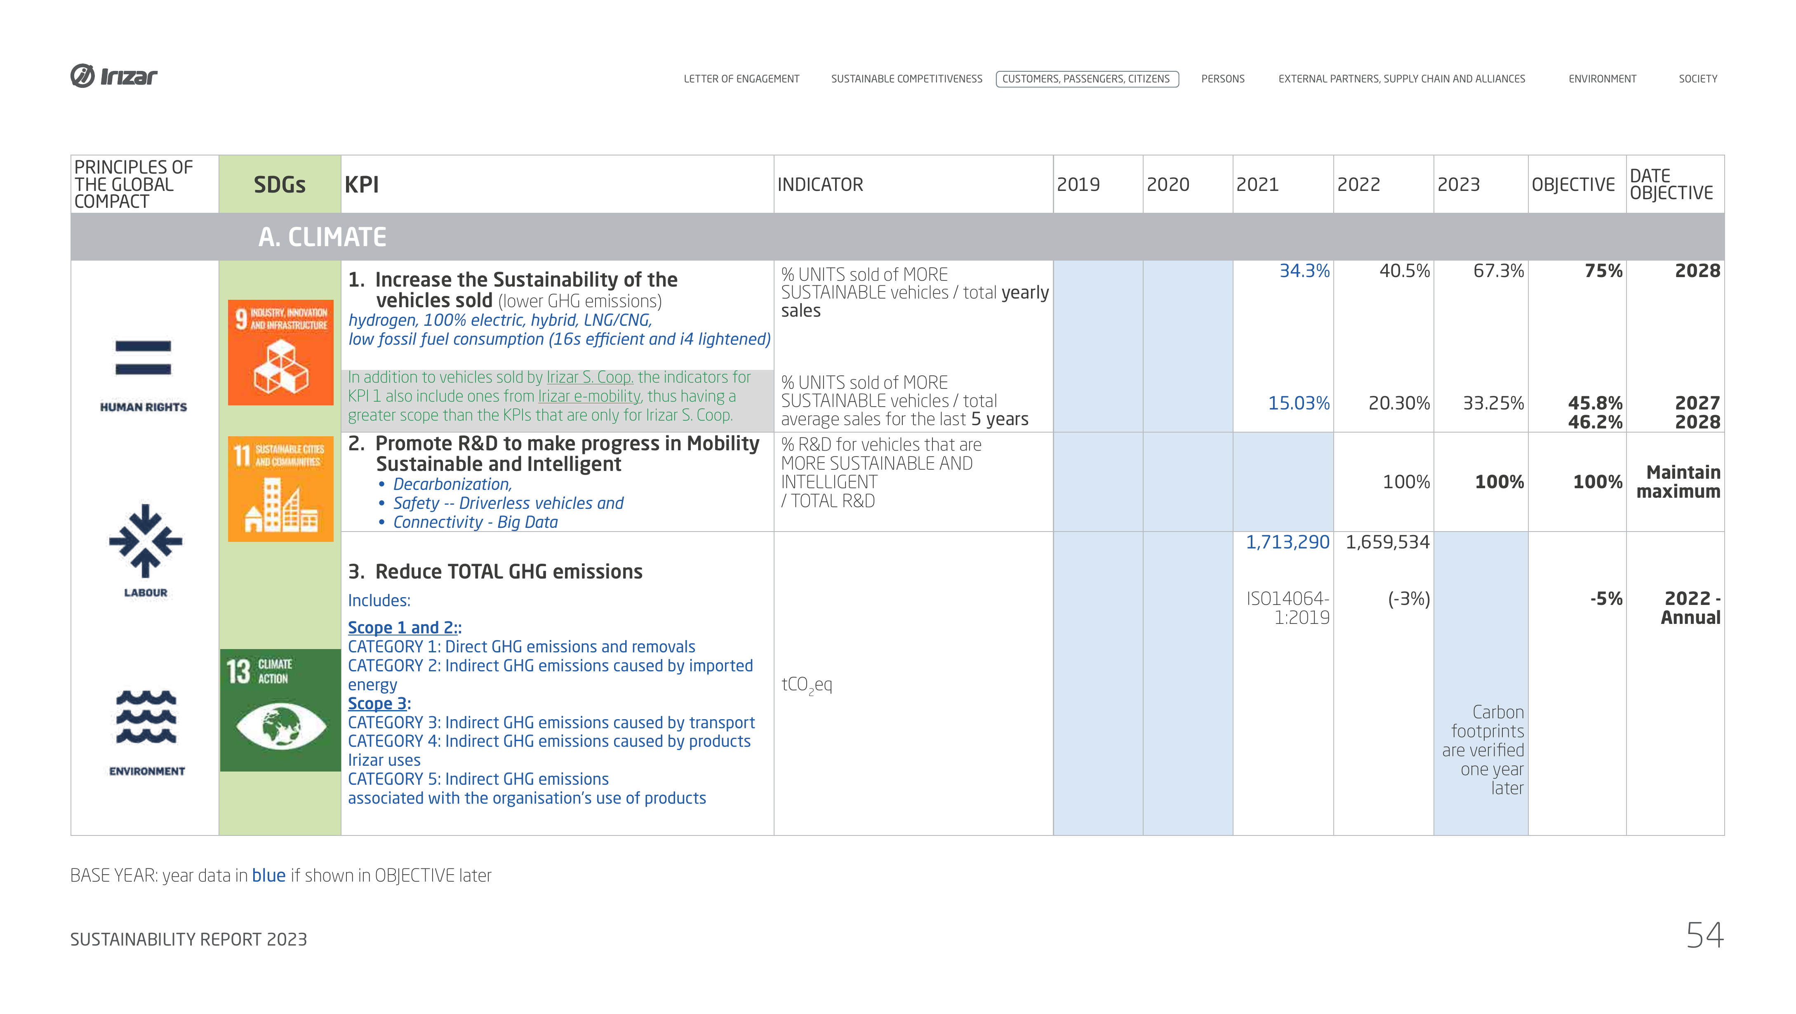
Task: Open the Sustainable Competitiveness section
Action: 906,79
